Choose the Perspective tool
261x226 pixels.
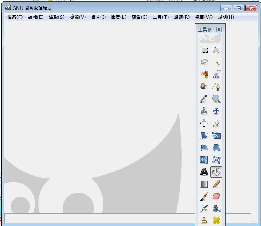pyautogui.click(x=216, y=148)
